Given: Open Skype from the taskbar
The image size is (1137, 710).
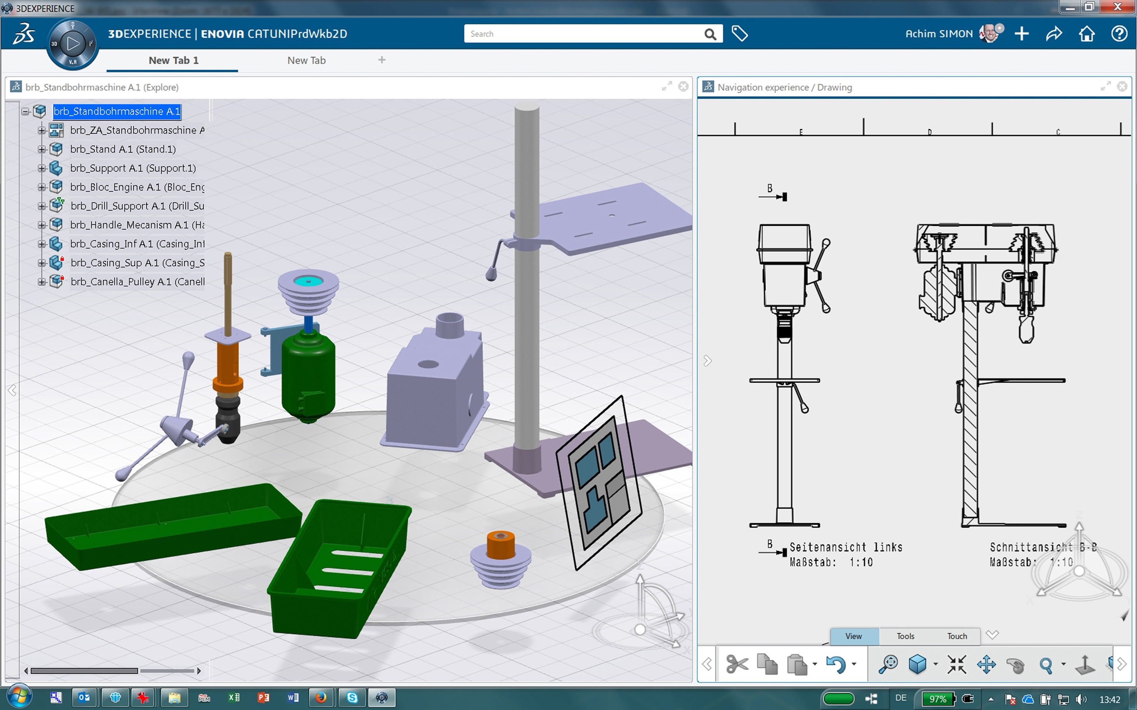Looking at the screenshot, I should click(352, 698).
